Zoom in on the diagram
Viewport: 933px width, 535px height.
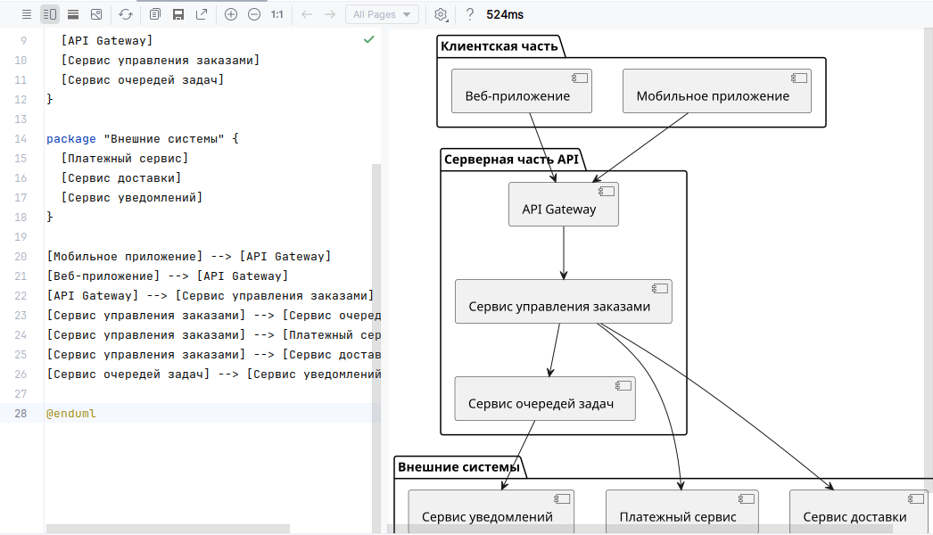pyautogui.click(x=231, y=14)
